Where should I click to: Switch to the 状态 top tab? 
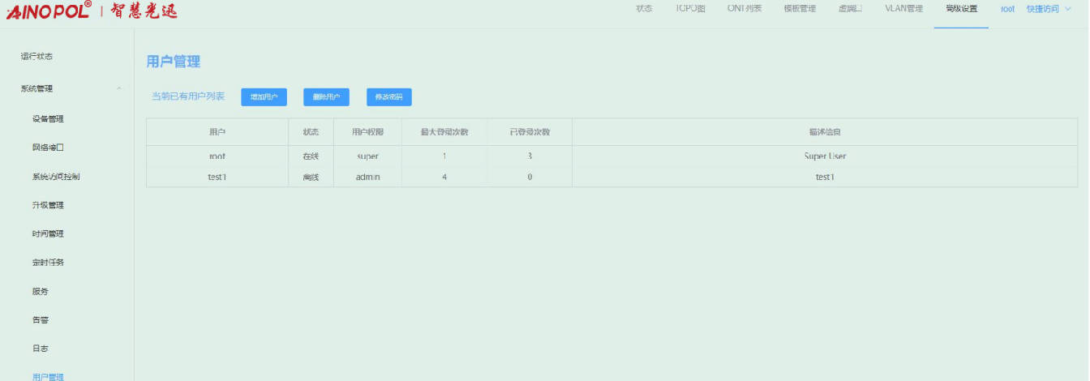[644, 9]
